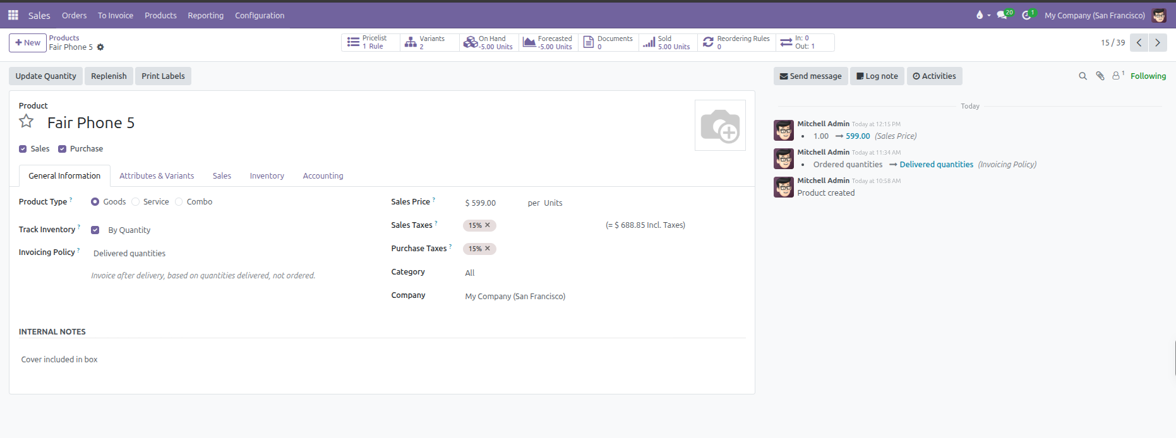1176x438 pixels.
Task: Open activities clock icon in top bar
Action: point(1028,15)
